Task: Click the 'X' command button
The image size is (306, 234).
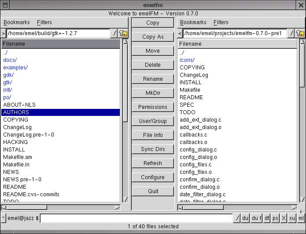Action: [x=284, y=218]
